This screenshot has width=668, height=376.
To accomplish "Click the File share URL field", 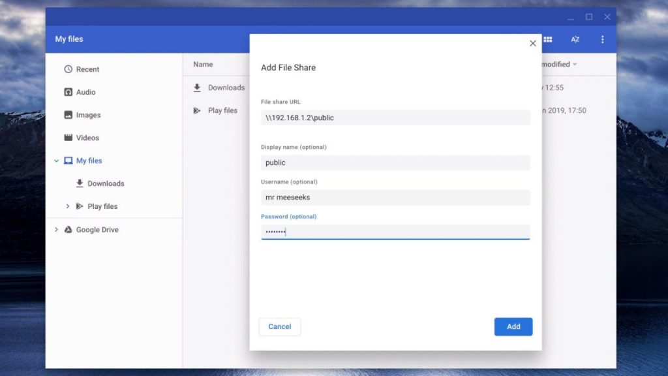I will point(395,117).
